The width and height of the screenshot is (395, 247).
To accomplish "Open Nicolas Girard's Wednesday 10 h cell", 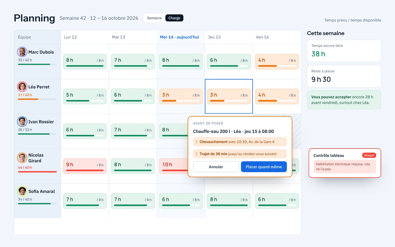I will point(173,166).
